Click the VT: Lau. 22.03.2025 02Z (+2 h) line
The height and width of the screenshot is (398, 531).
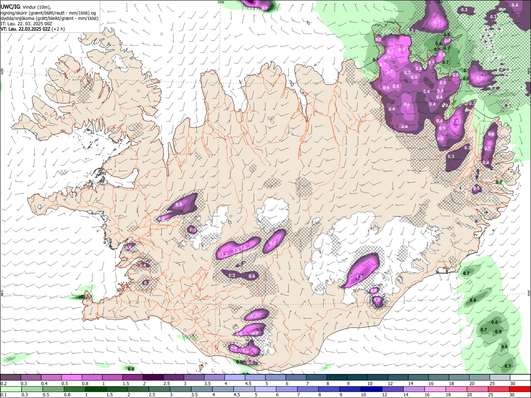click(x=33, y=29)
